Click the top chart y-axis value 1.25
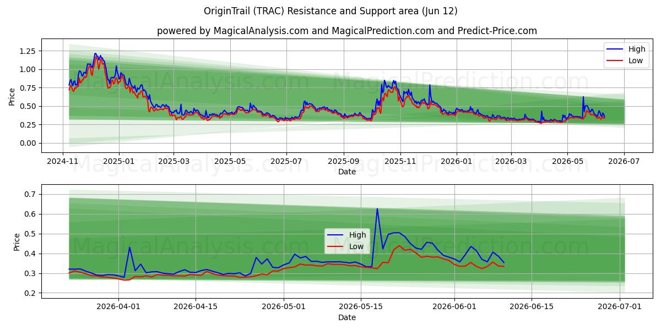Screen dimensions: 661x330 click(27, 51)
